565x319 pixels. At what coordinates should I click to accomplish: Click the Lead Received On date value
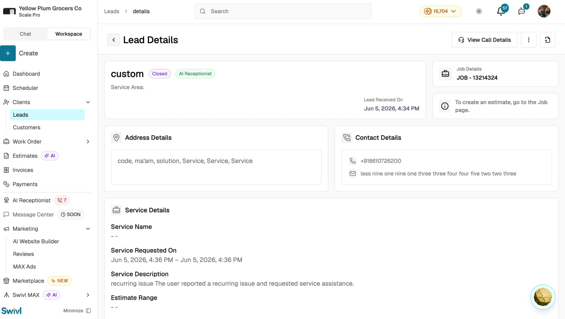(391, 108)
